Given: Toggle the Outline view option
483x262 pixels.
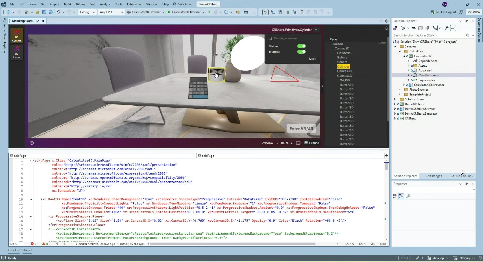Looking at the screenshot, I should coord(312,143).
